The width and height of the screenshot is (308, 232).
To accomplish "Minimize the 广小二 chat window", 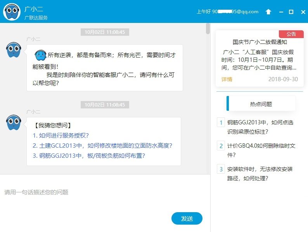I will pyautogui.click(x=281, y=12).
